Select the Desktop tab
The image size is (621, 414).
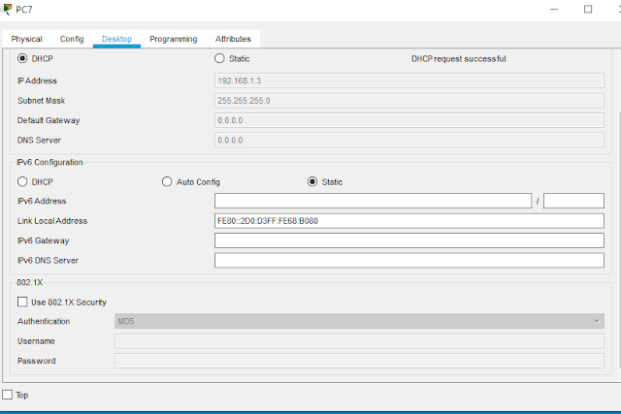[116, 39]
